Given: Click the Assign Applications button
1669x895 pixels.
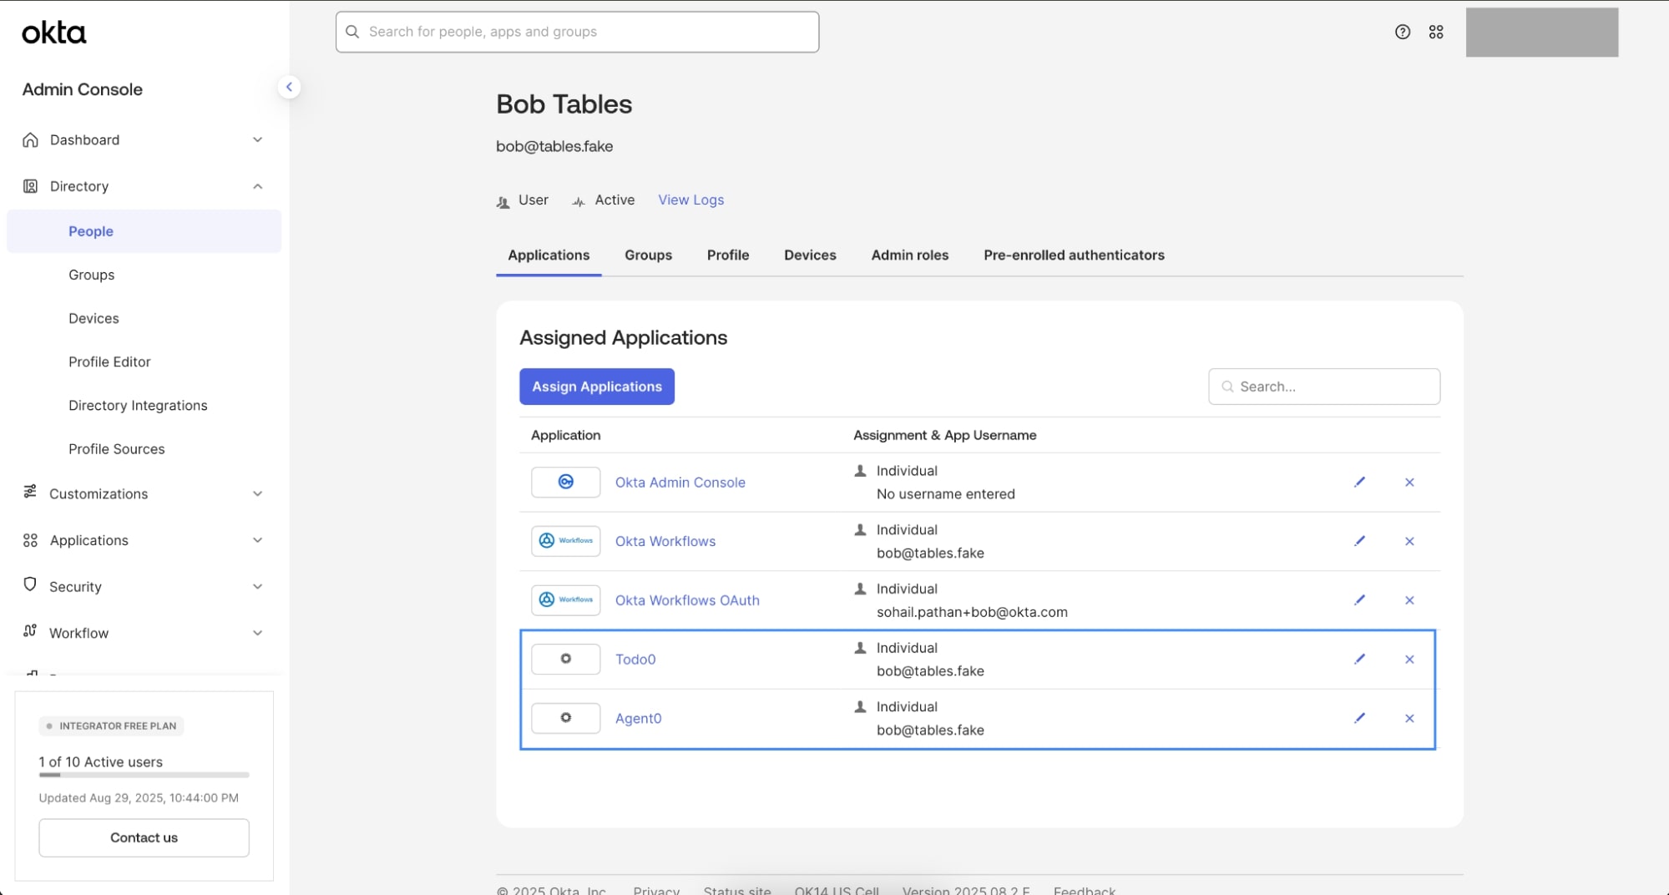Looking at the screenshot, I should [x=596, y=386].
